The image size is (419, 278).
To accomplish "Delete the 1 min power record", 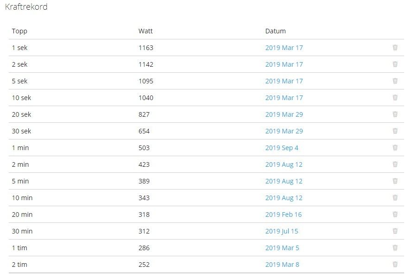I will pos(395,148).
